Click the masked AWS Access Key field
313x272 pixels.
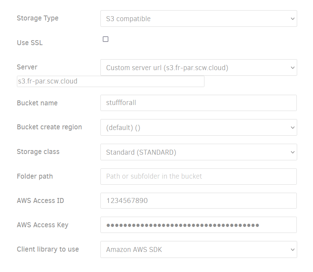pyautogui.click(x=198, y=225)
